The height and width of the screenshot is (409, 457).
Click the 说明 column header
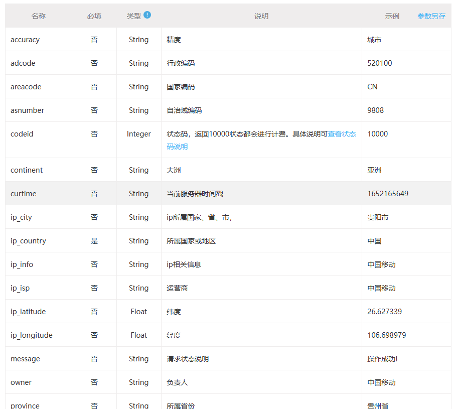261,17
